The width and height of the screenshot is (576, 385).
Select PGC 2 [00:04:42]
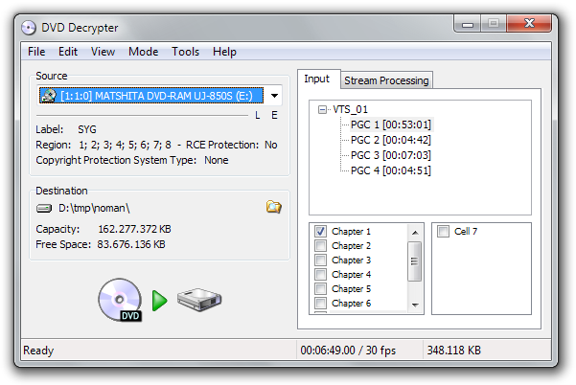(x=391, y=140)
